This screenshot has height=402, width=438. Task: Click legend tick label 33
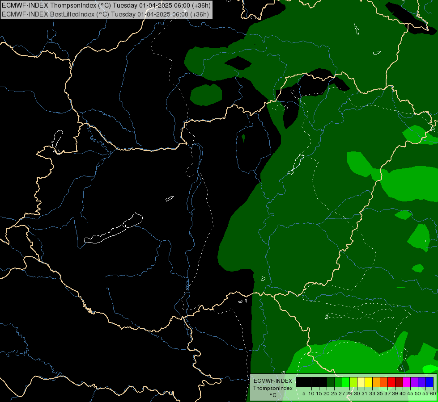[x=372, y=394]
